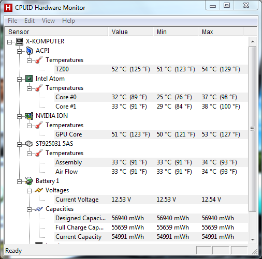Select the NVIDIA ION graphics card icon
Screen dimensions: 262x259
[x=29, y=116]
